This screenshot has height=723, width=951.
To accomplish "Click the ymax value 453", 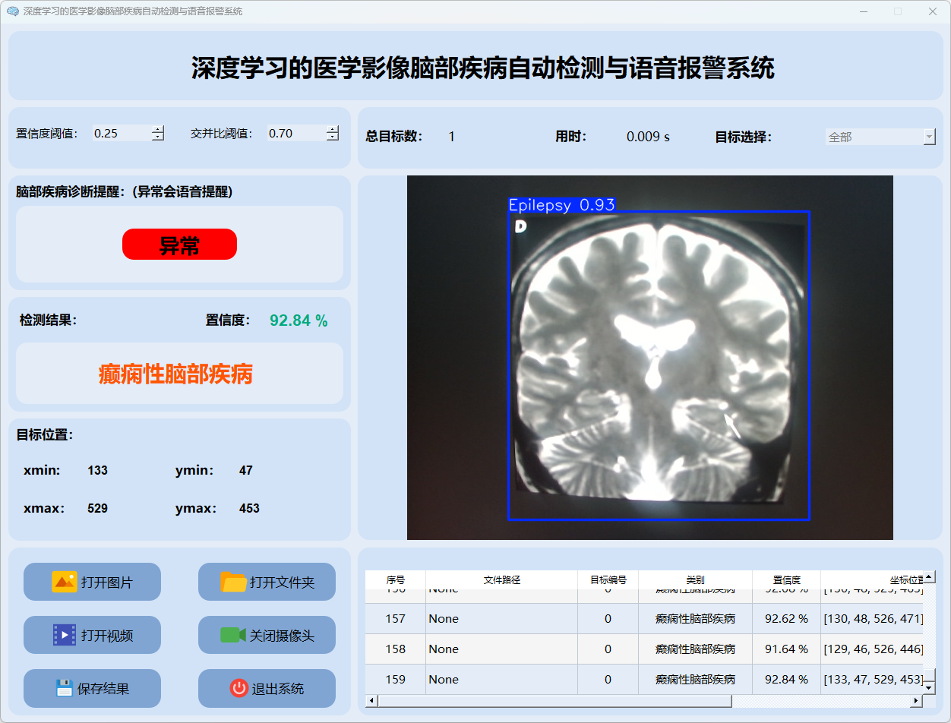I will point(249,508).
